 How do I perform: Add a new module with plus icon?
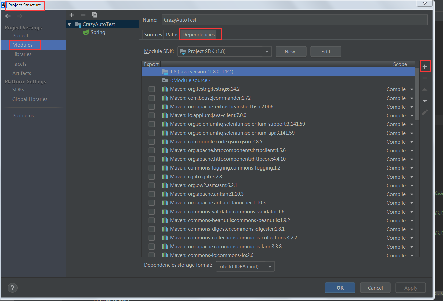point(71,15)
